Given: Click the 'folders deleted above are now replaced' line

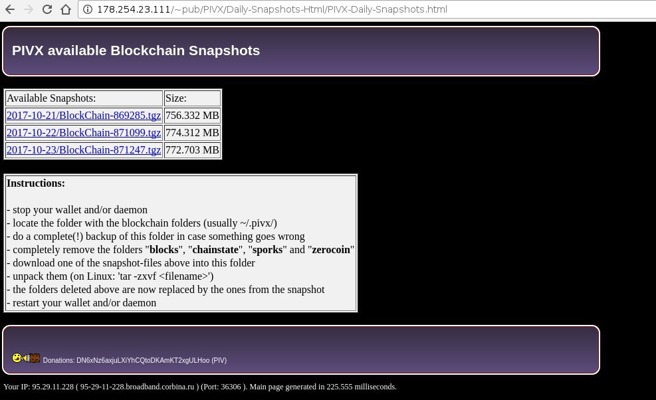Looking at the screenshot, I should (165, 290).
